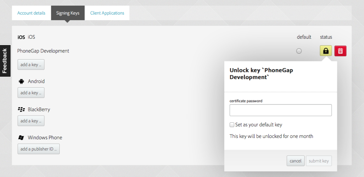Click the Windows Phone section label
364x177 pixels.
click(x=45, y=138)
